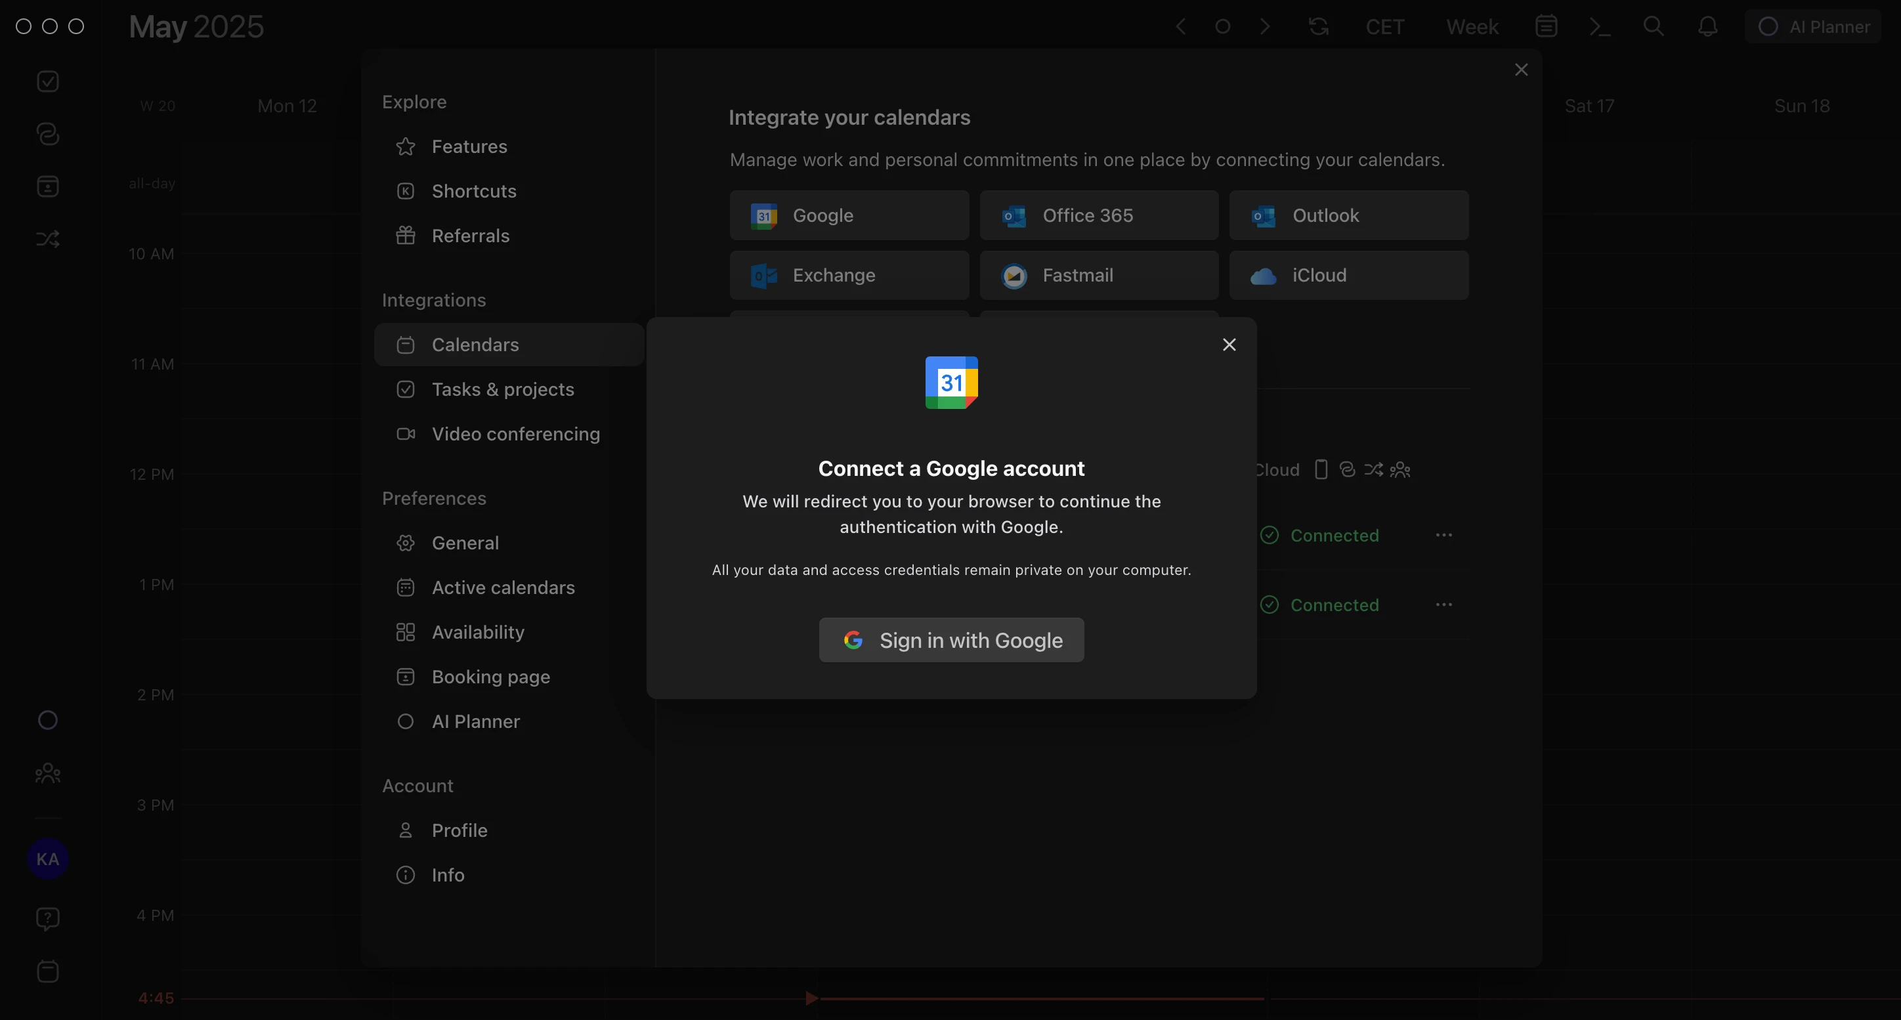Click the Google Calendar 31 logo in dialog
Viewport: 1901px width, 1020px height.
pyautogui.click(x=951, y=382)
